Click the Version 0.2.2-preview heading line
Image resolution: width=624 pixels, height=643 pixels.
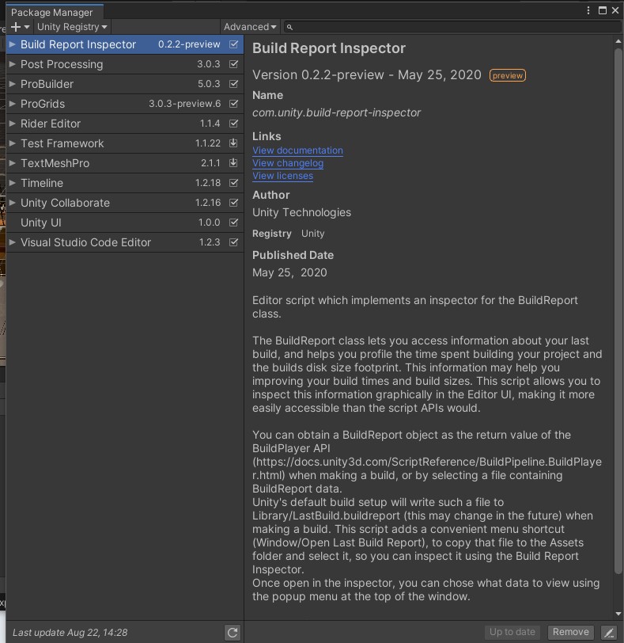367,75
